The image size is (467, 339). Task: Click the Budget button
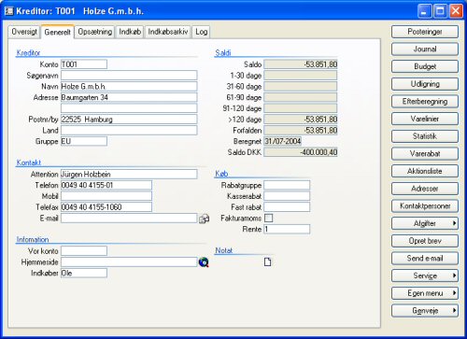click(x=425, y=66)
